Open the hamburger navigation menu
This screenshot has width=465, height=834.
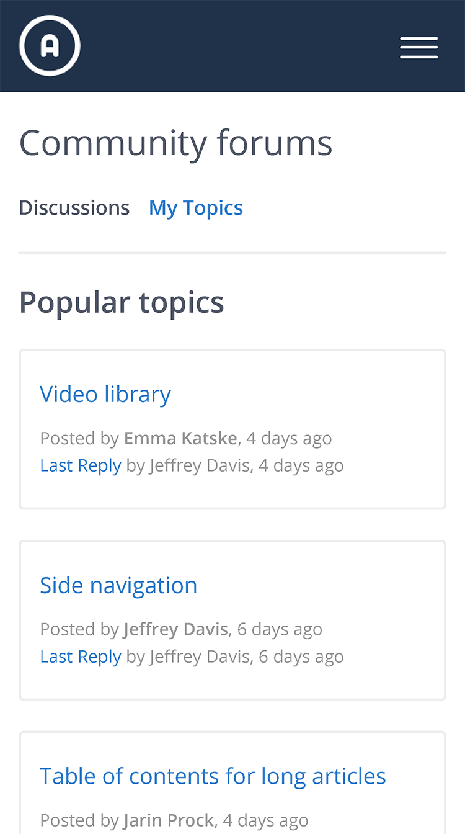[419, 48]
